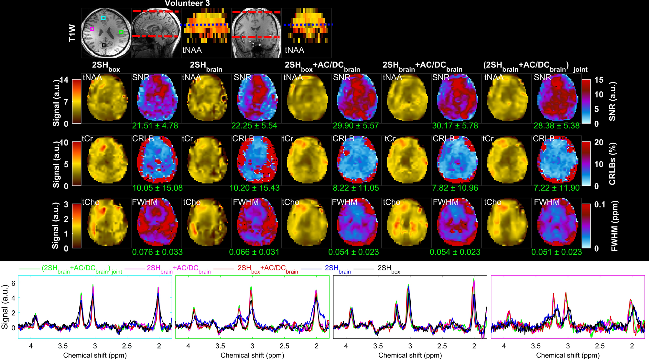Click the magenta-bordered spectrum plot
This screenshot has width=649, height=362.
pyautogui.click(x=568, y=307)
